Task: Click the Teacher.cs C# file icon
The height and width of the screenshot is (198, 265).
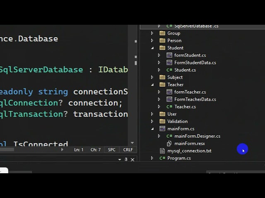Action: [169, 106]
